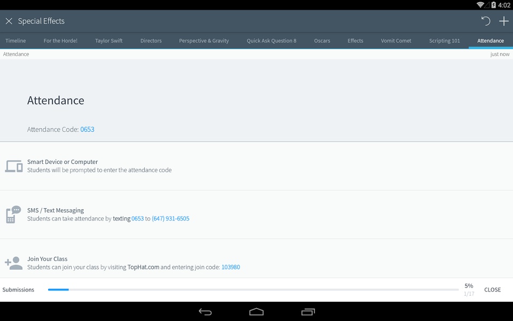Screen dimensions: 513x321
Task: Select the Taylor Swift tab
Action: [x=109, y=41]
